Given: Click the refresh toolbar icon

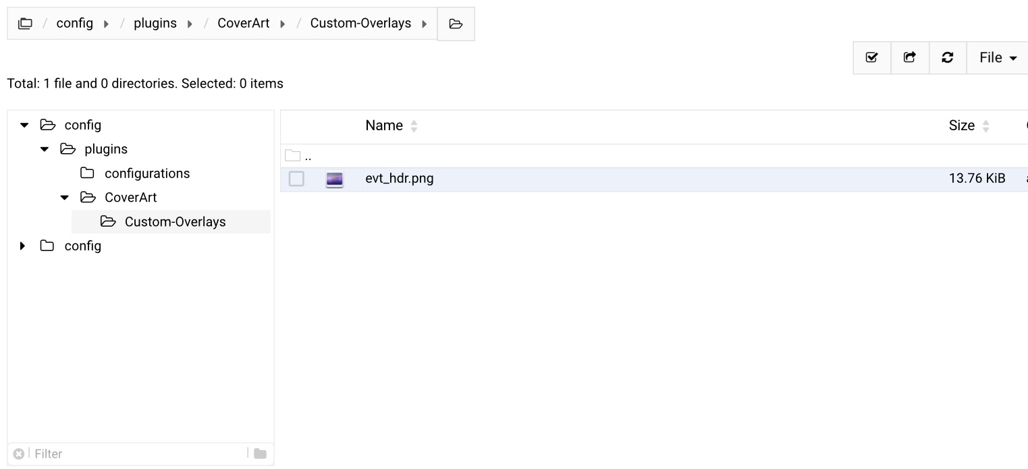Looking at the screenshot, I should [x=948, y=58].
